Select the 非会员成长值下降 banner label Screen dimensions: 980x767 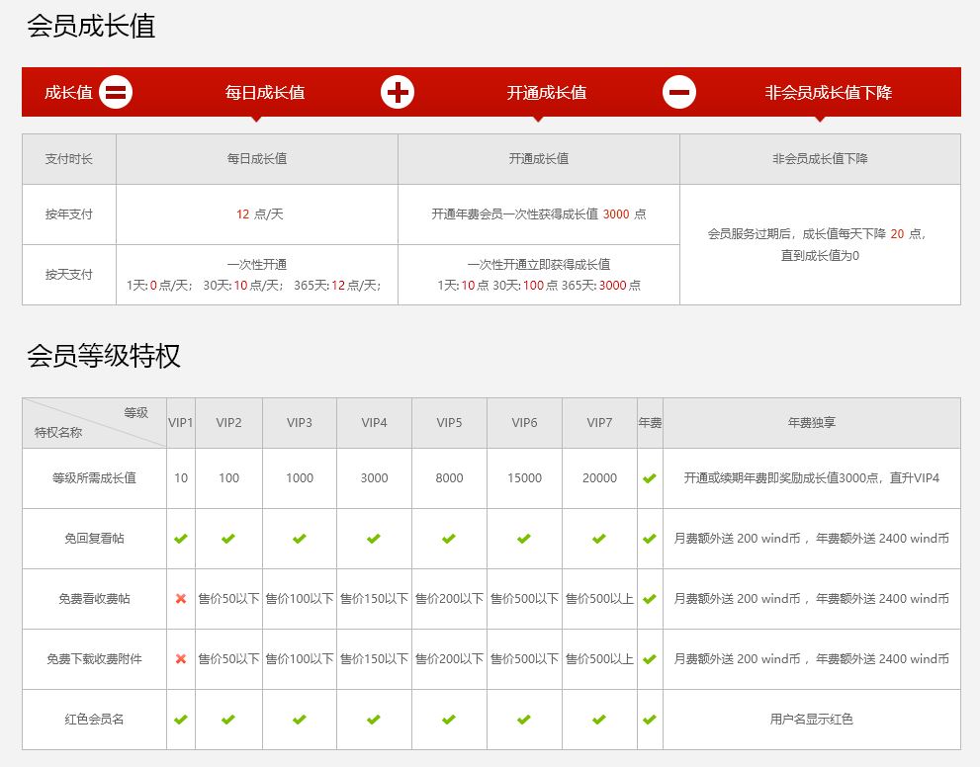click(x=828, y=93)
